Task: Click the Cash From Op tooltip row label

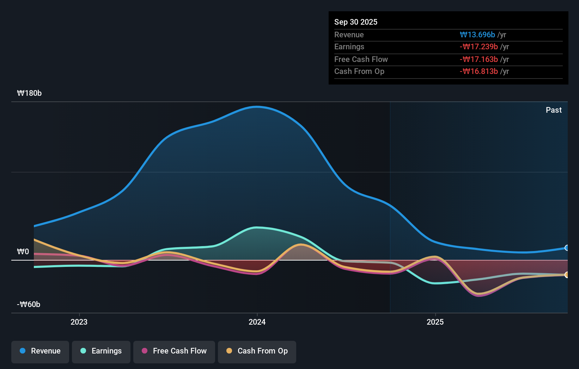Action: (x=359, y=71)
